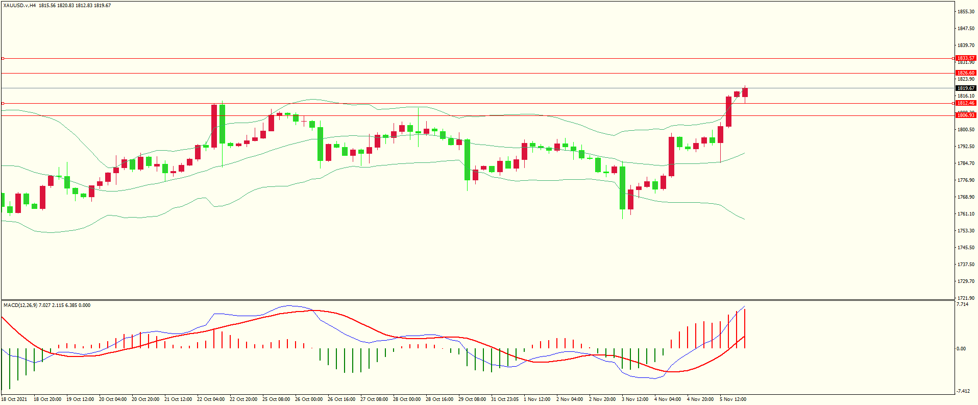
Task: Click the red 1812.46 price level tag
Action: pos(966,103)
